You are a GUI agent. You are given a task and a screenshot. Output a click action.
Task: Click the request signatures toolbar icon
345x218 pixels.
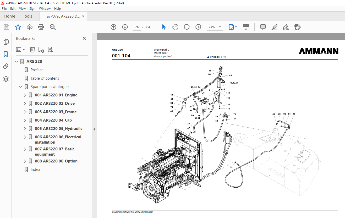tap(297, 27)
